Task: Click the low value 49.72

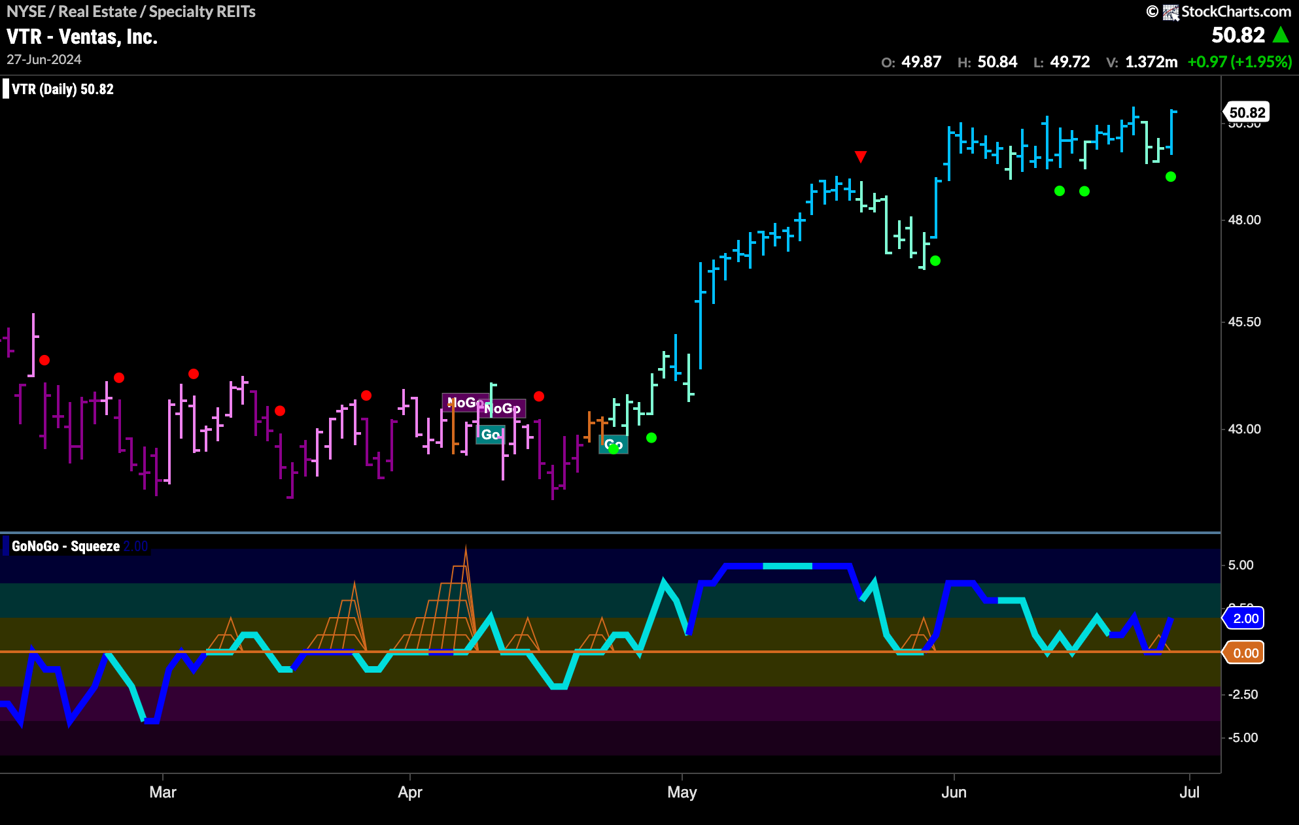Action: point(1070,62)
